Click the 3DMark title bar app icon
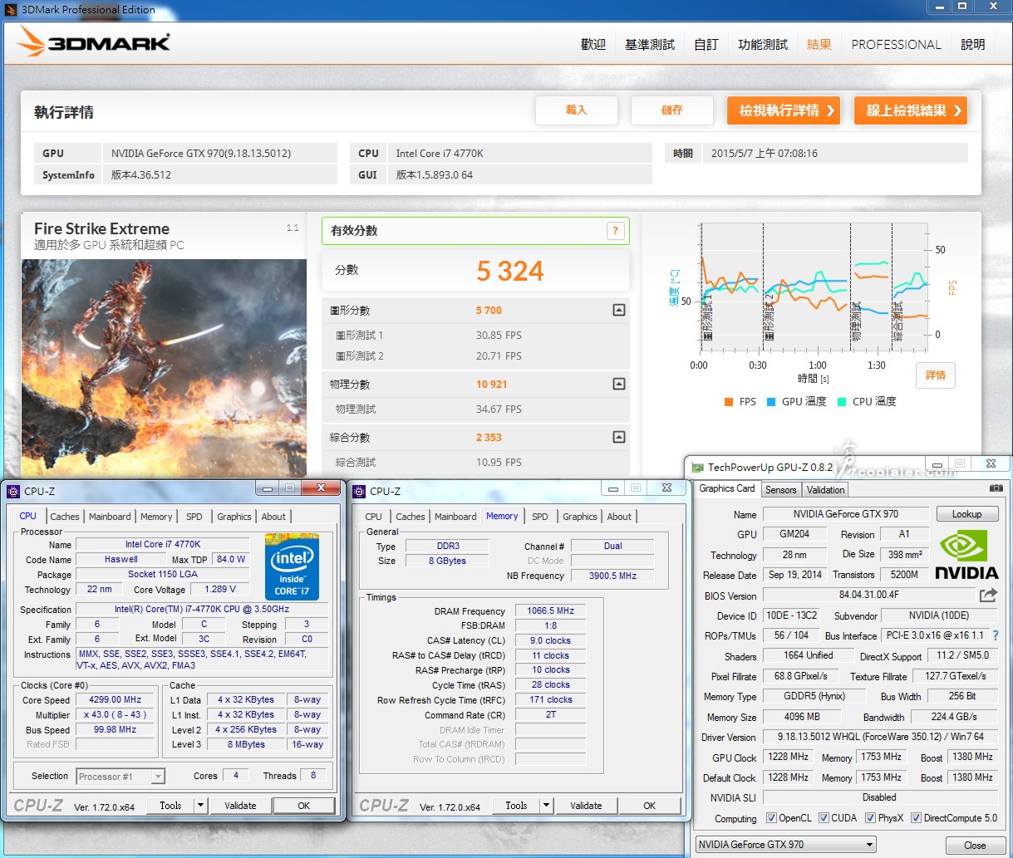 tap(11, 9)
